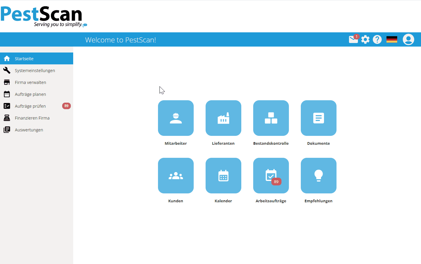Open Aufträge prüfen in the sidebar
The image size is (421, 264).
click(37, 106)
